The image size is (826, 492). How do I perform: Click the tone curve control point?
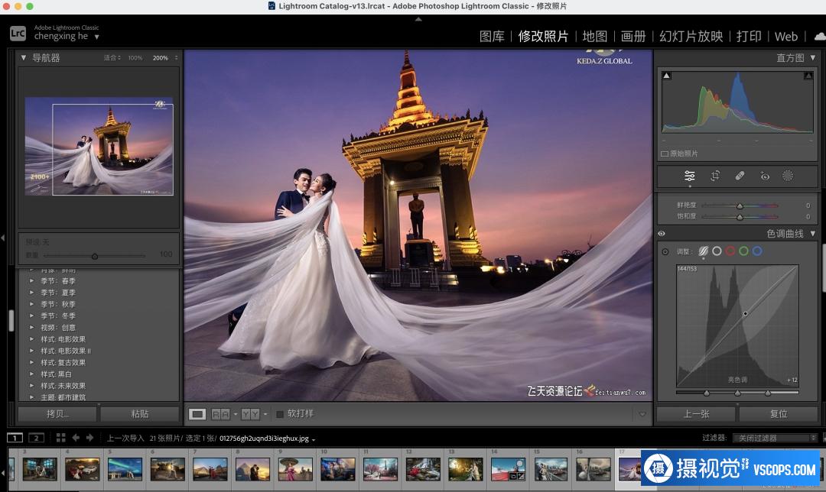746,314
